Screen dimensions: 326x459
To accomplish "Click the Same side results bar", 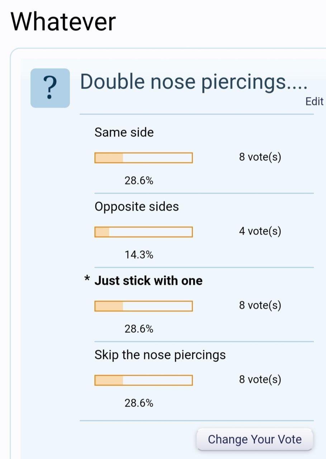I will click(143, 158).
